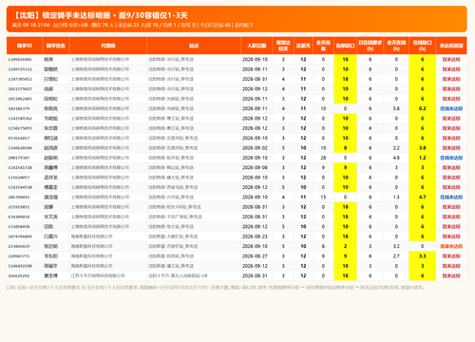
Task: Click the 全天在线 value 3.2
Action: [396, 246]
